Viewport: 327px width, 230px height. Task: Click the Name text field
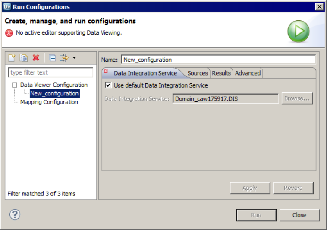pyautogui.click(x=218, y=60)
